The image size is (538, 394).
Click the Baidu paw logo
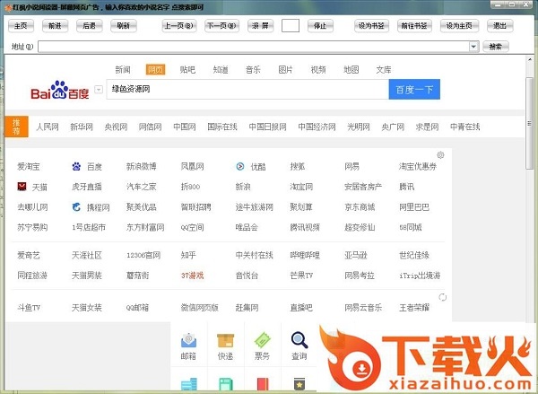[x=60, y=90]
